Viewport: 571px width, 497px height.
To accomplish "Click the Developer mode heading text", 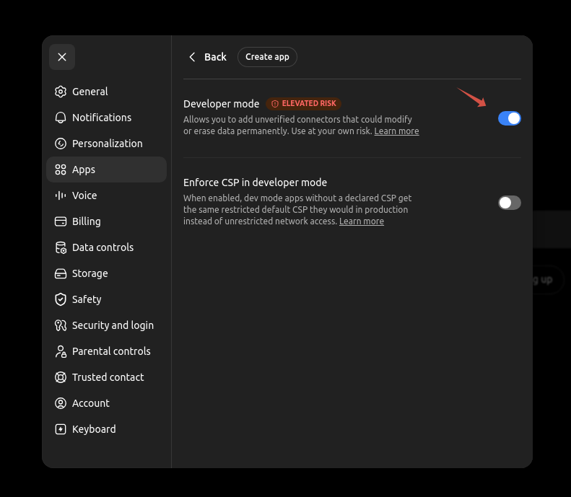I will pos(221,104).
